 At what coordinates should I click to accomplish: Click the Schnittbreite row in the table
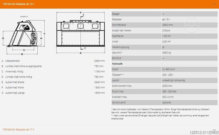pos(165,25)
